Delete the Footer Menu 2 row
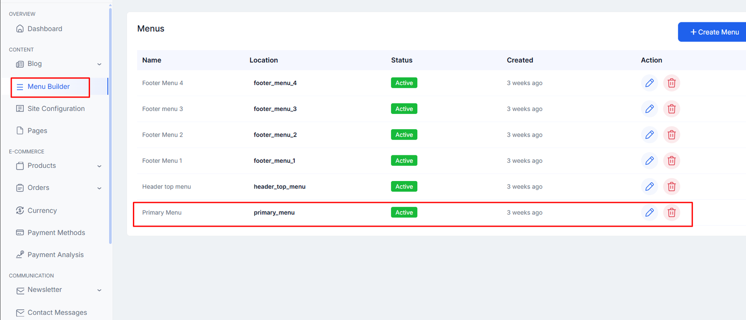This screenshot has height=320, width=746. tap(671, 135)
